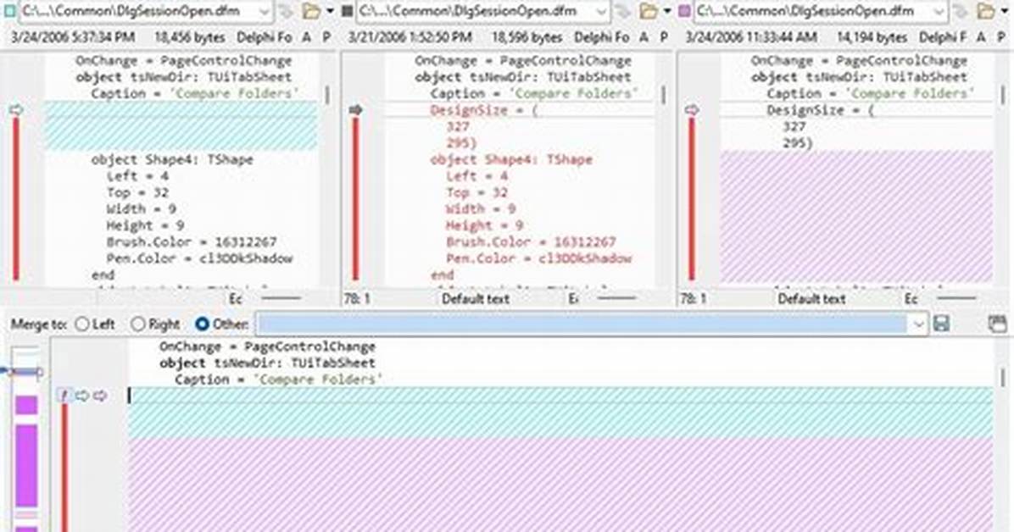Expand the merge output path dropdown
The height and width of the screenshot is (532, 1014).
click(918, 324)
